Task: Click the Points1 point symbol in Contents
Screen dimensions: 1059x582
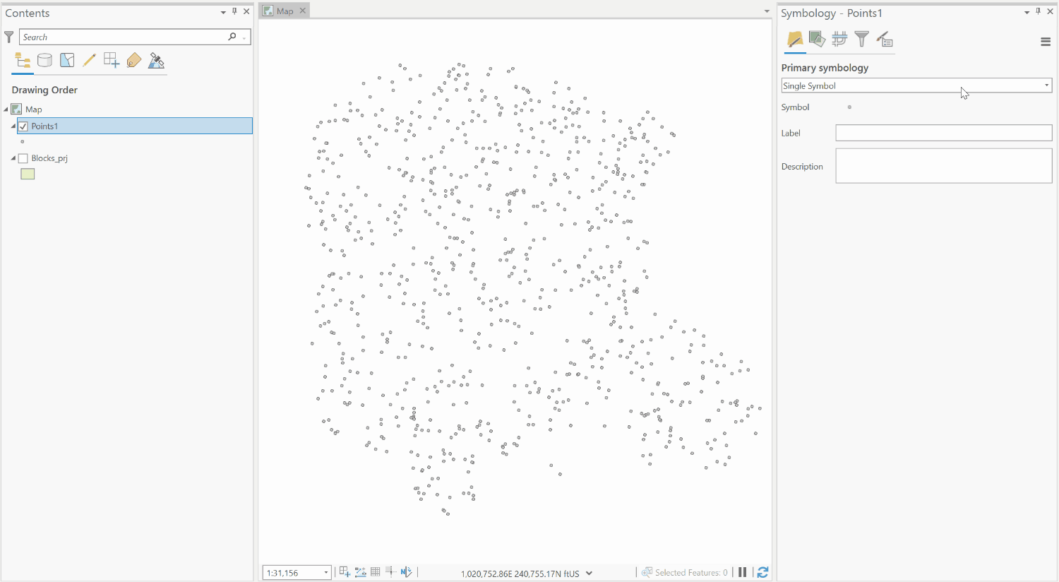Action: click(x=23, y=141)
